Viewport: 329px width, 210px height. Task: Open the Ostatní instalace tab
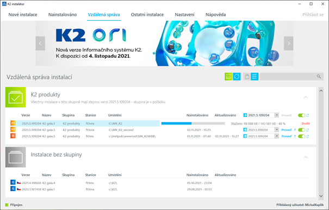pos(147,15)
